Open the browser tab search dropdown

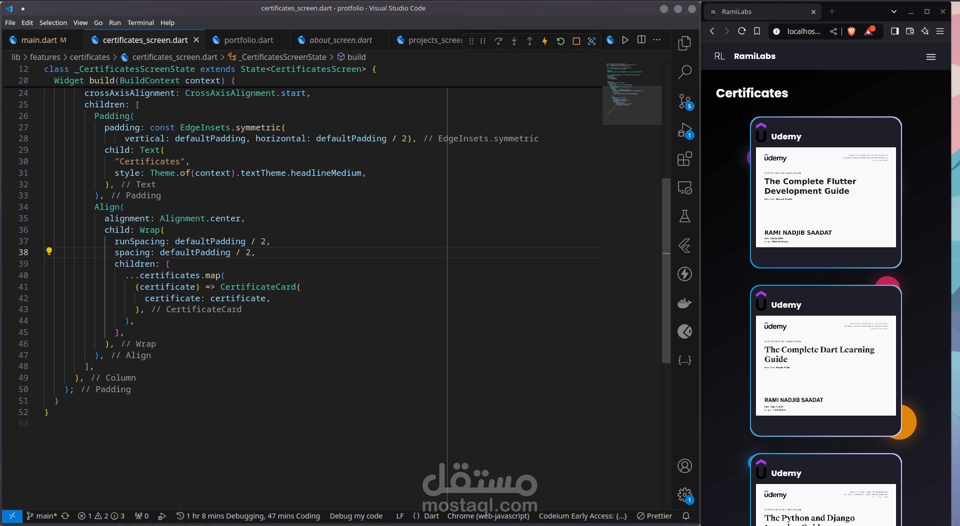(x=894, y=11)
